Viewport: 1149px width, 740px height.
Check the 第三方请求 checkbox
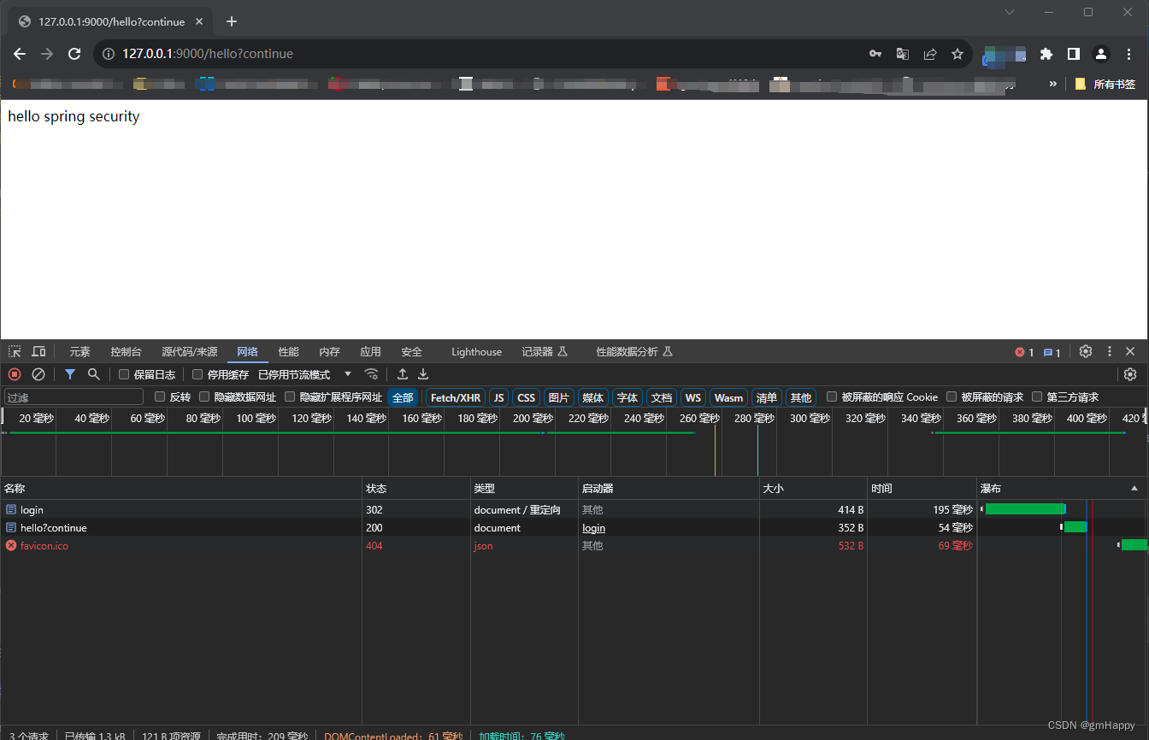tap(1037, 396)
